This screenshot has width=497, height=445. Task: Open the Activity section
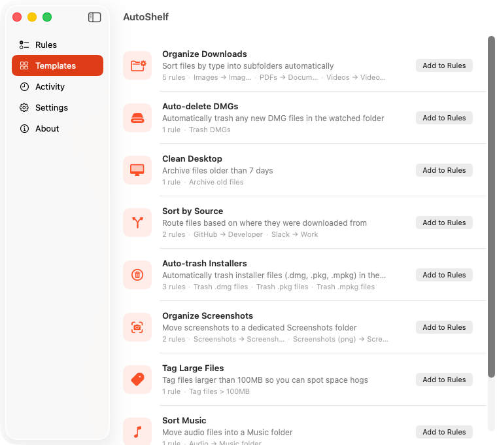[58, 86]
